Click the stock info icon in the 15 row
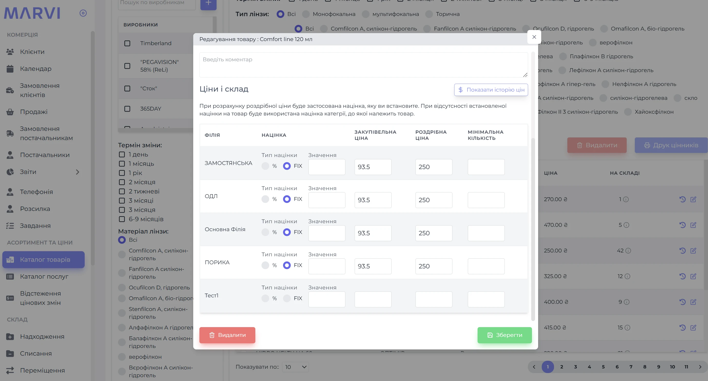 pyautogui.click(x=627, y=327)
